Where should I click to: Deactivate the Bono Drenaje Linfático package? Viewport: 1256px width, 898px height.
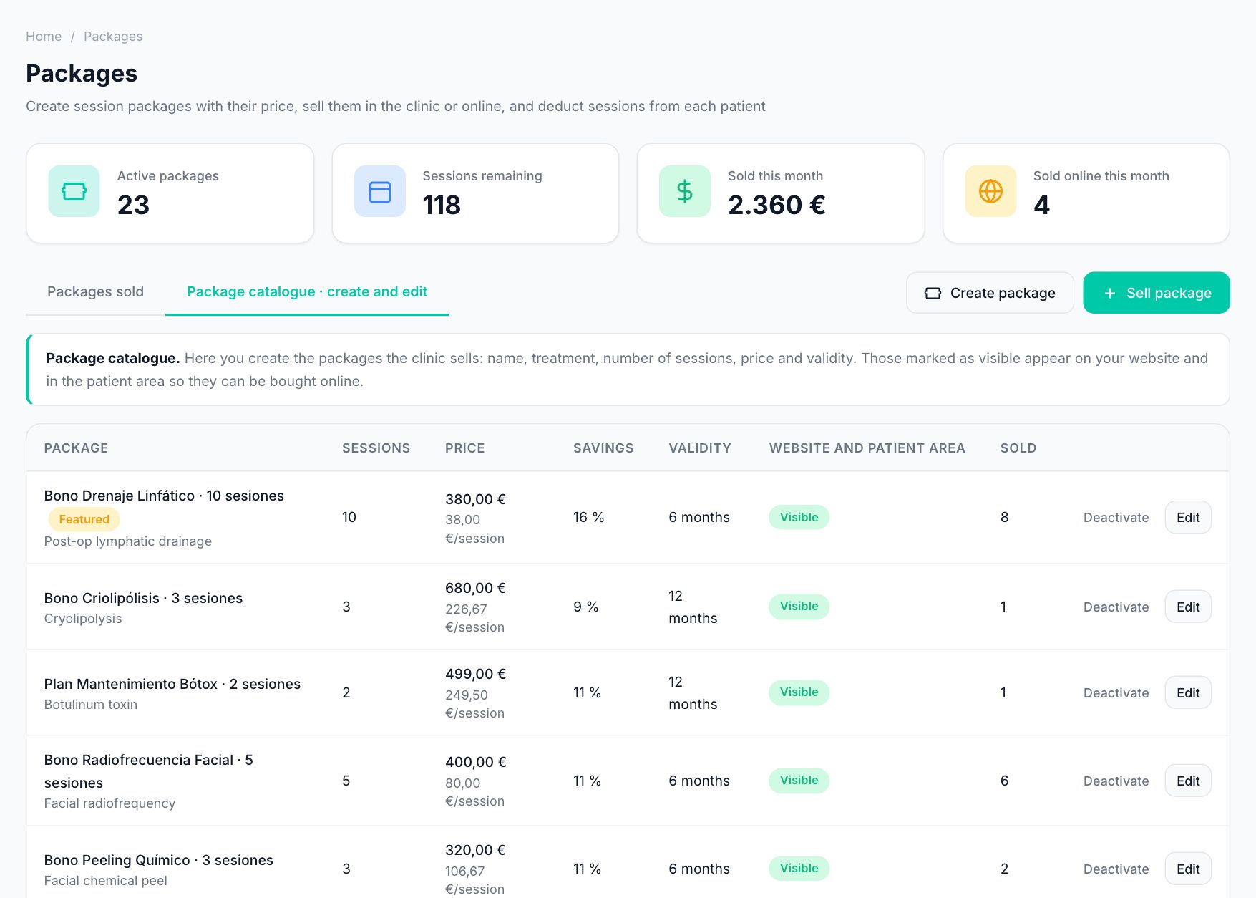(1116, 518)
